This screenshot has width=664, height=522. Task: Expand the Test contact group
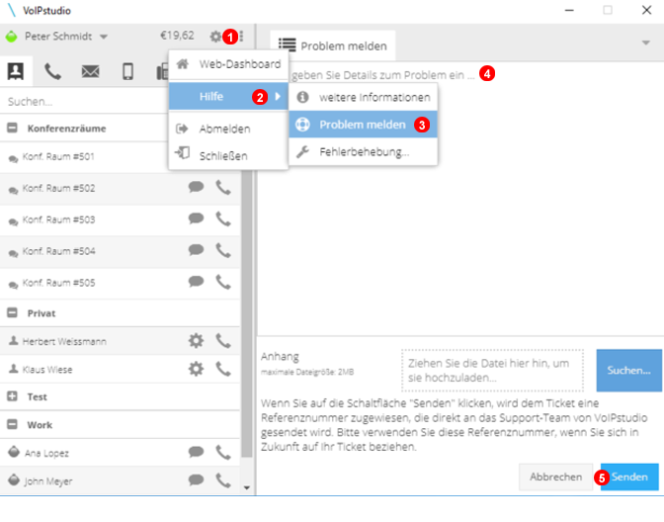[x=13, y=396]
